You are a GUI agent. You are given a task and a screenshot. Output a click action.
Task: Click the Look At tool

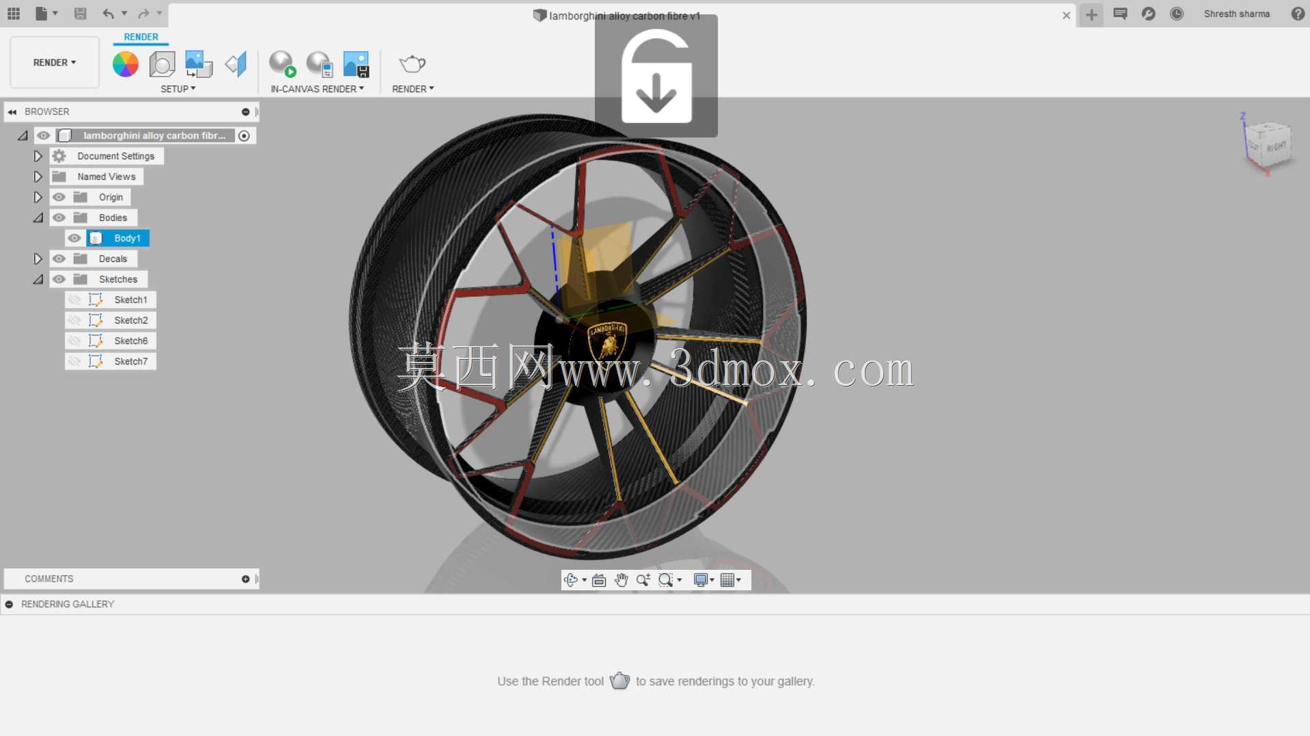pyautogui.click(x=599, y=580)
